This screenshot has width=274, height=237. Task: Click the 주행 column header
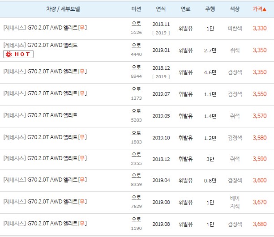210,9
